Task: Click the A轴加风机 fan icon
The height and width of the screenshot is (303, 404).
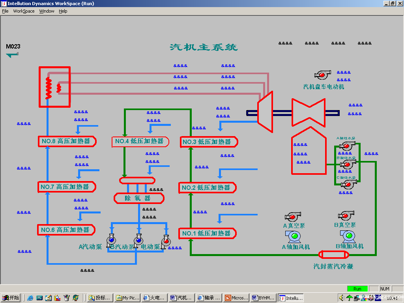Action: pyautogui.click(x=294, y=236)
